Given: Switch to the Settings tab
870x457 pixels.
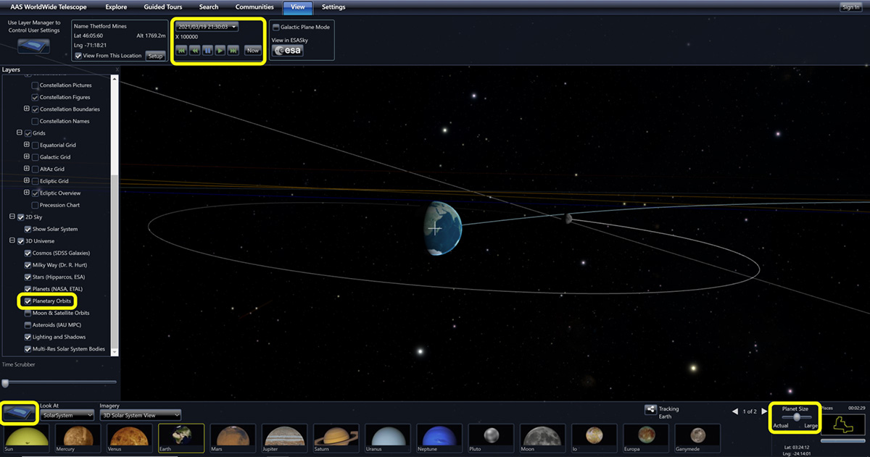Looking at the screenshot, I should (333, 7).
